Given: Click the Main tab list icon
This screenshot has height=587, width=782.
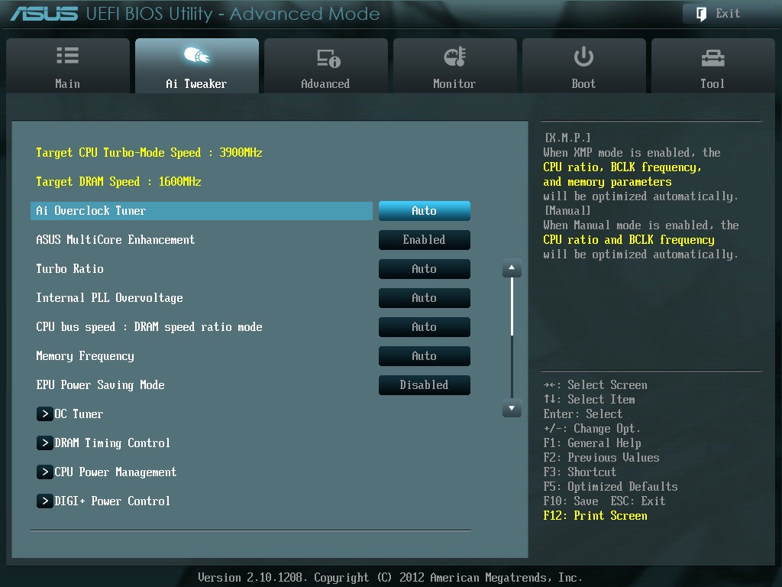Looking at the screenshot, I should (67, 56).
